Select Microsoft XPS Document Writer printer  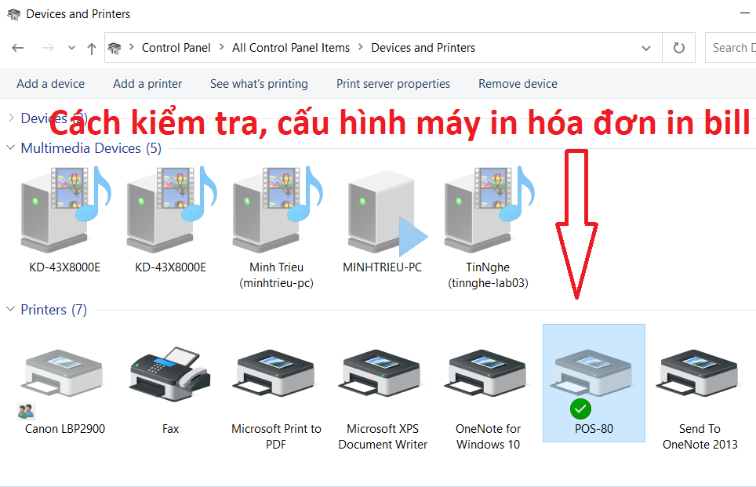pos(382,376)
